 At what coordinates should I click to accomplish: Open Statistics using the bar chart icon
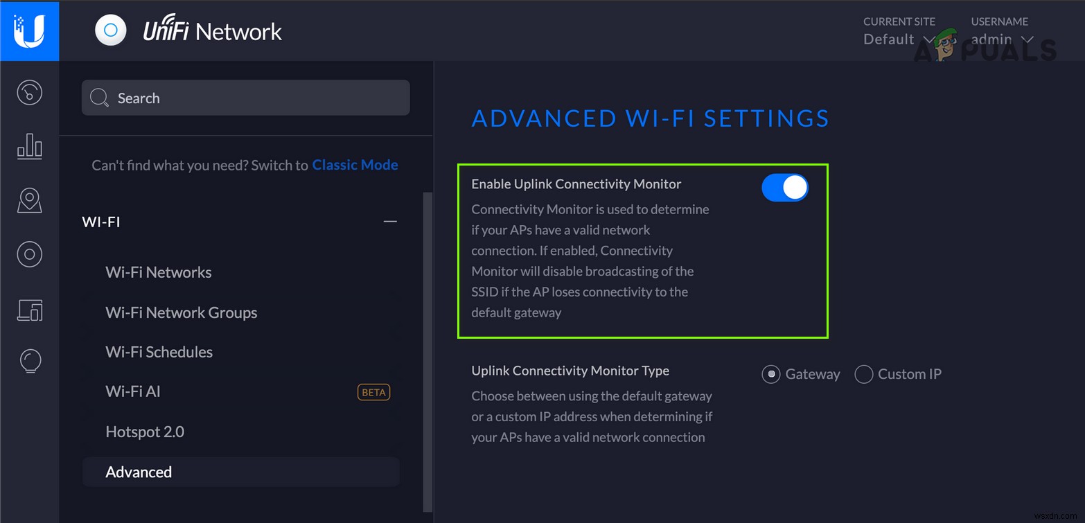(x=30, y=146)
